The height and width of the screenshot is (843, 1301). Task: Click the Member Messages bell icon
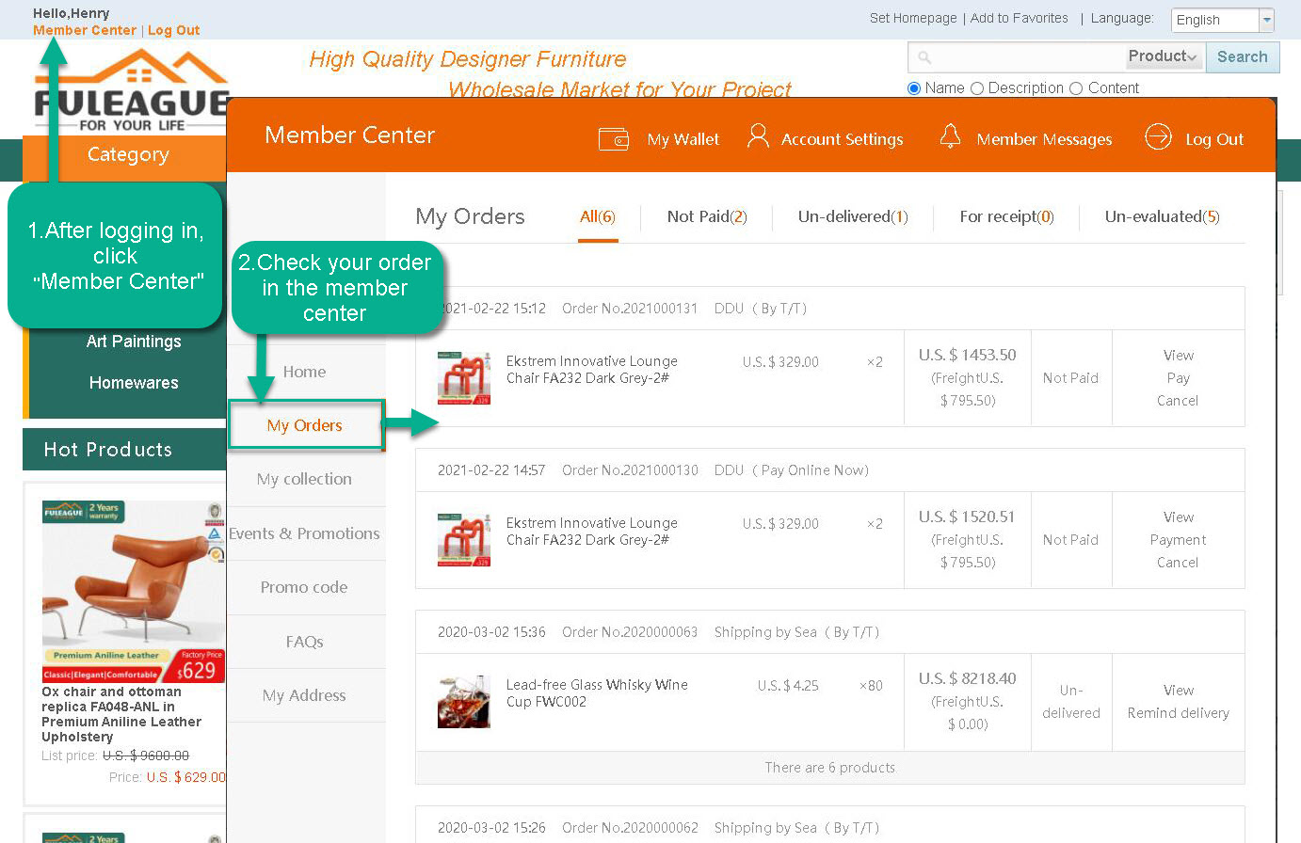(950, 137)
